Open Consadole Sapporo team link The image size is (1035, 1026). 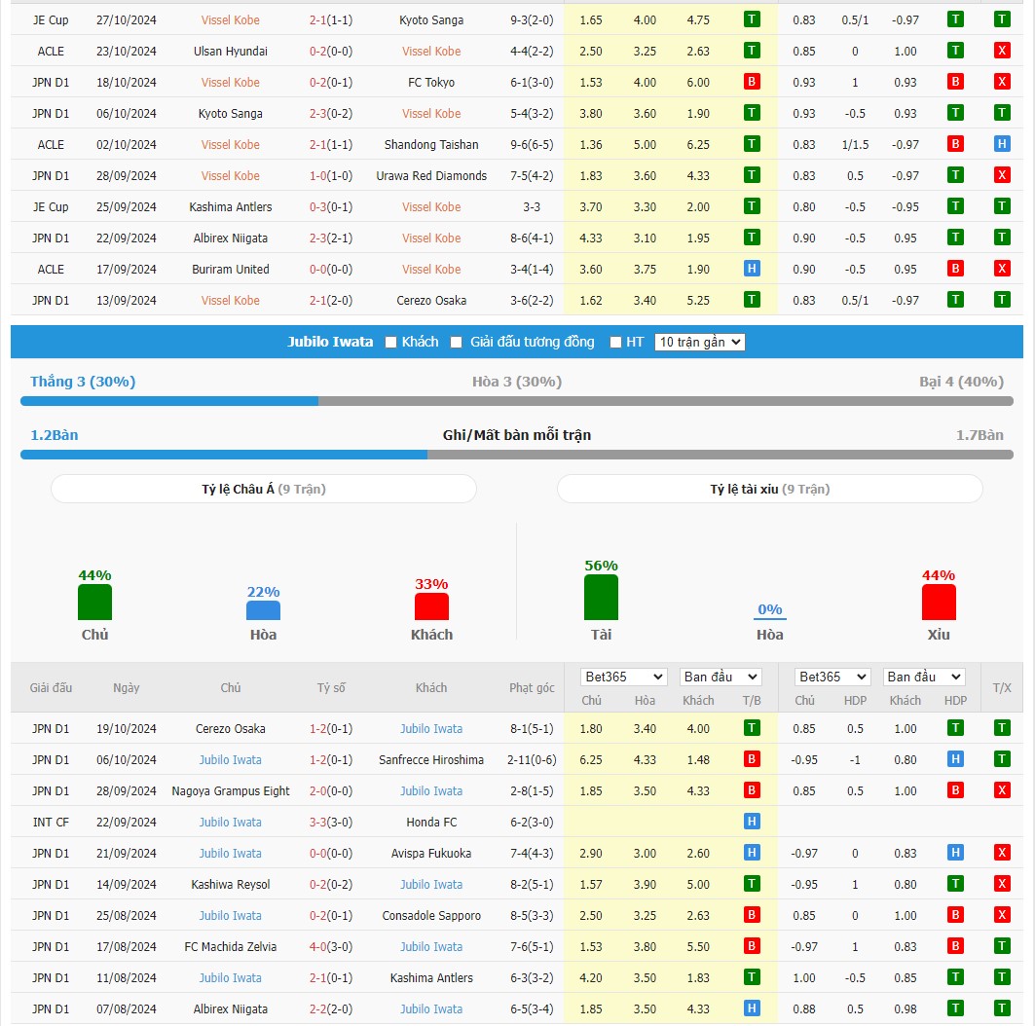click(x=431, y=916)
